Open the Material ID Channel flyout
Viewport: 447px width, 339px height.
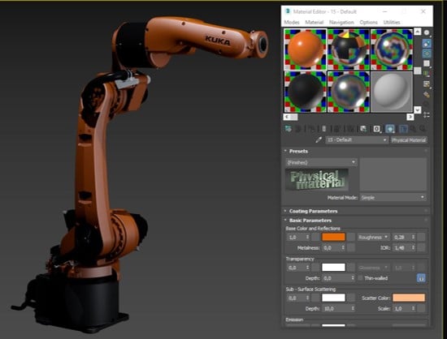pyautogui.click(x=377, y=129)
